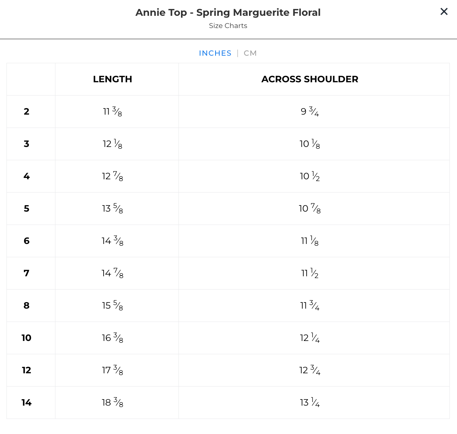Click the Annie Top title text

pos(228,13)
